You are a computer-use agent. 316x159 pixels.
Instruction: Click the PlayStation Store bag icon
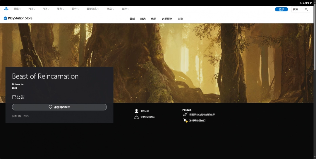5,18
